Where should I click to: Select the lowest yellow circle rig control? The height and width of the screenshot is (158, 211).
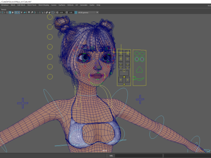point(50,76)
